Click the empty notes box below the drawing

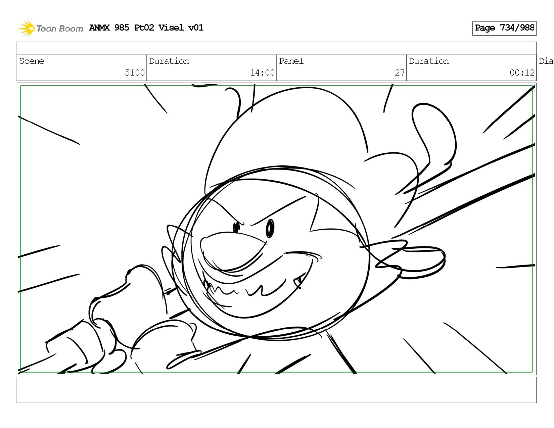(277, 390)
